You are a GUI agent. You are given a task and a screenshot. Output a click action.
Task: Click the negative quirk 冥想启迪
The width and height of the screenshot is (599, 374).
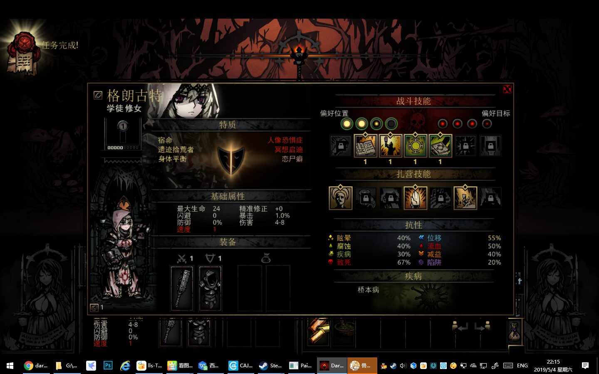(x=289, y=150)
